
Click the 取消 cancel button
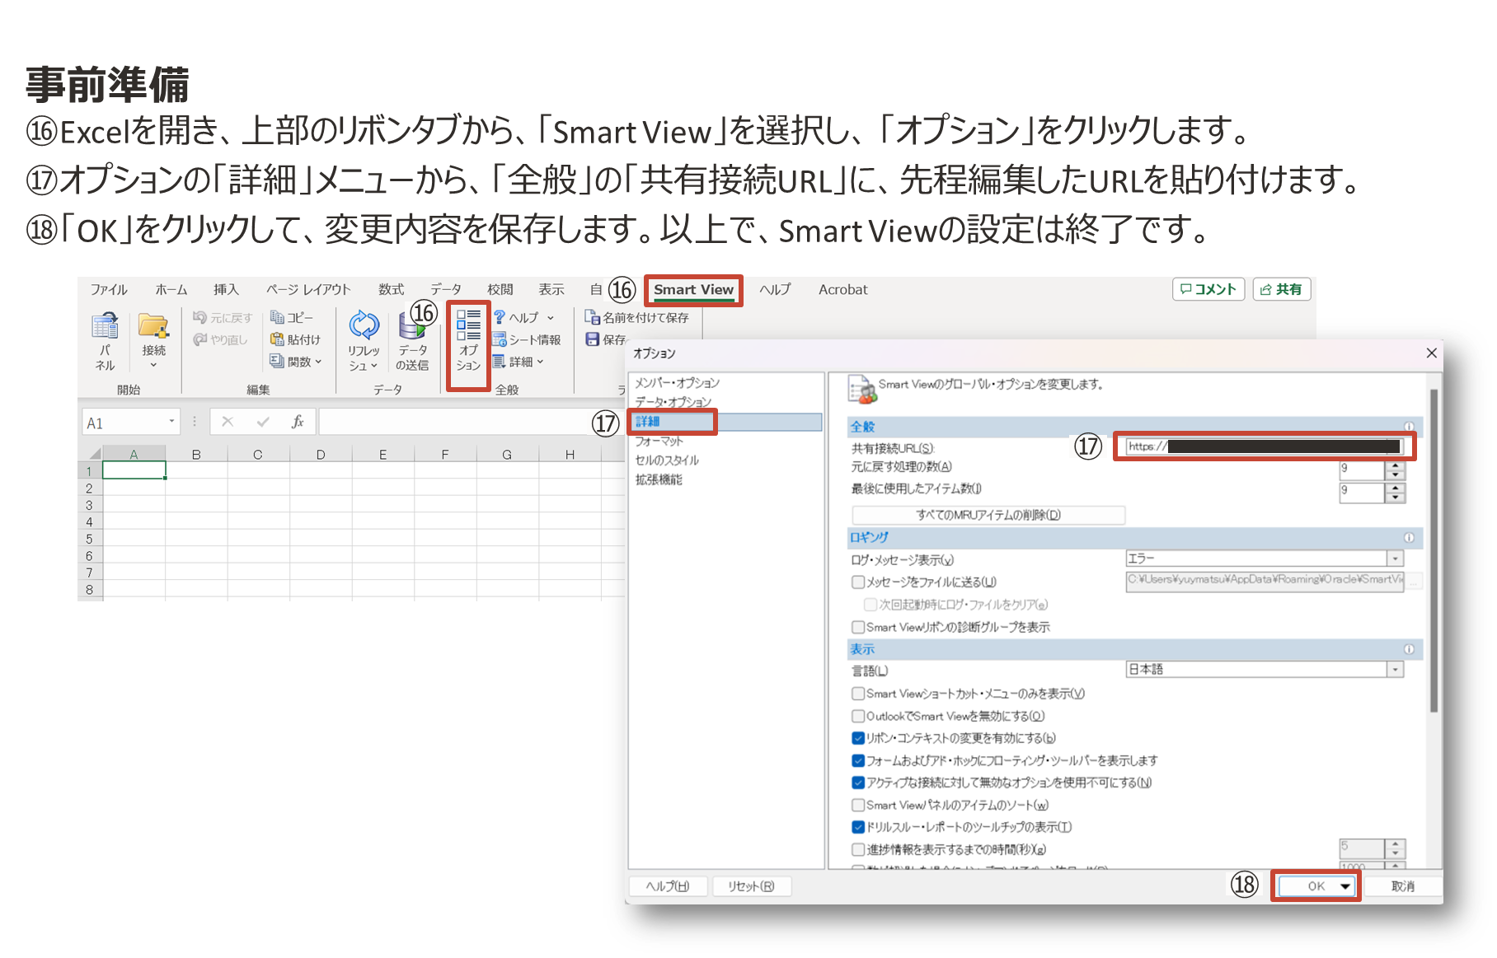point(1402,886)
